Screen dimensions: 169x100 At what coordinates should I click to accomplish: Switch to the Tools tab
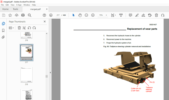tap(16, 9)
